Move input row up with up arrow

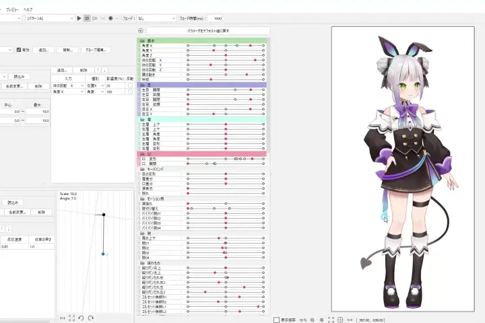tap(98, 70)
